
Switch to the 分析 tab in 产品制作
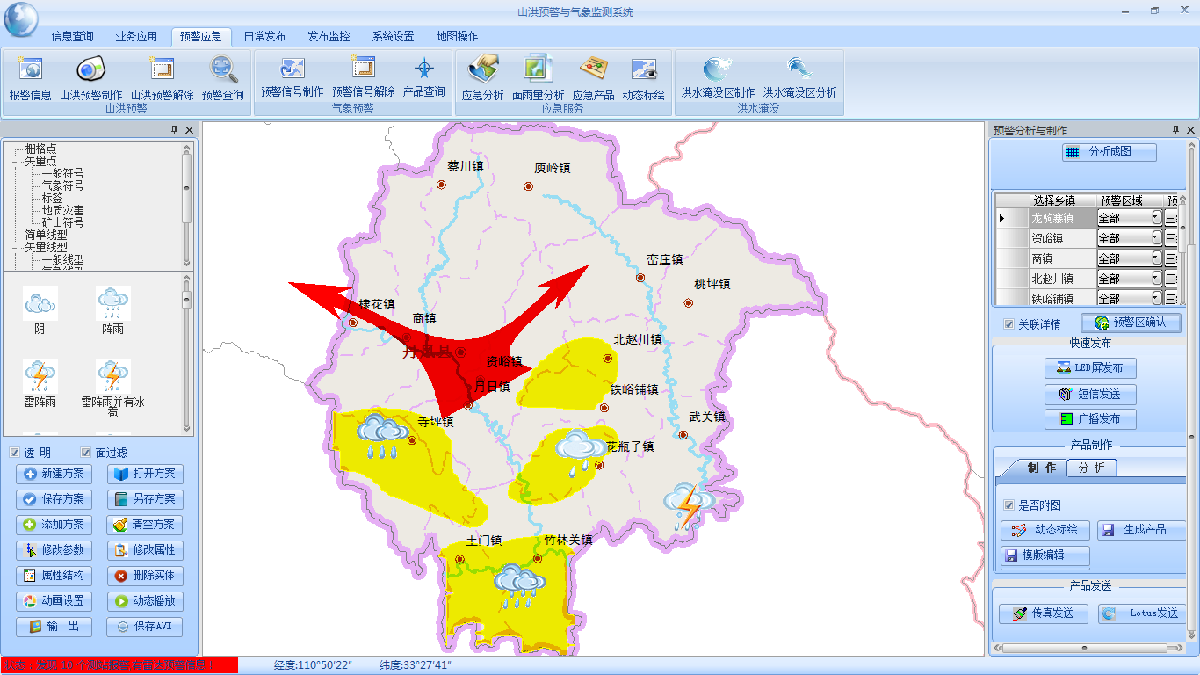[1092, 468]
